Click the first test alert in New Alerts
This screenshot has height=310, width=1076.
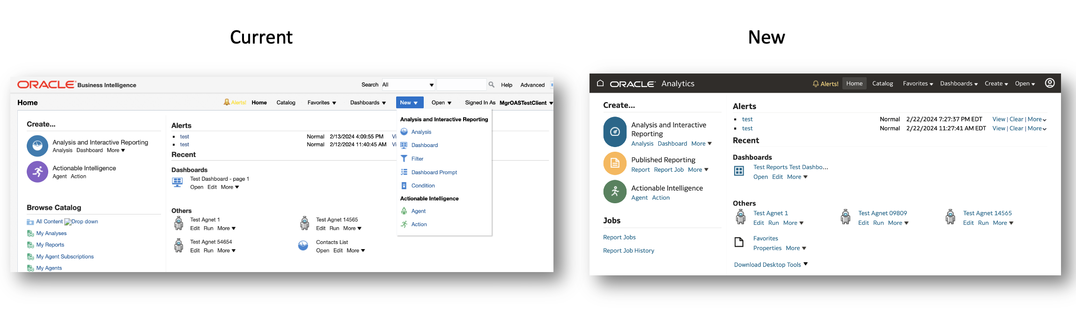747,119
